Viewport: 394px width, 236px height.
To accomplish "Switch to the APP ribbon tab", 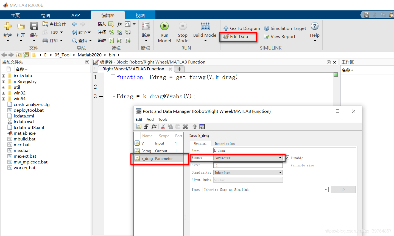I will [x=76, y=15].
